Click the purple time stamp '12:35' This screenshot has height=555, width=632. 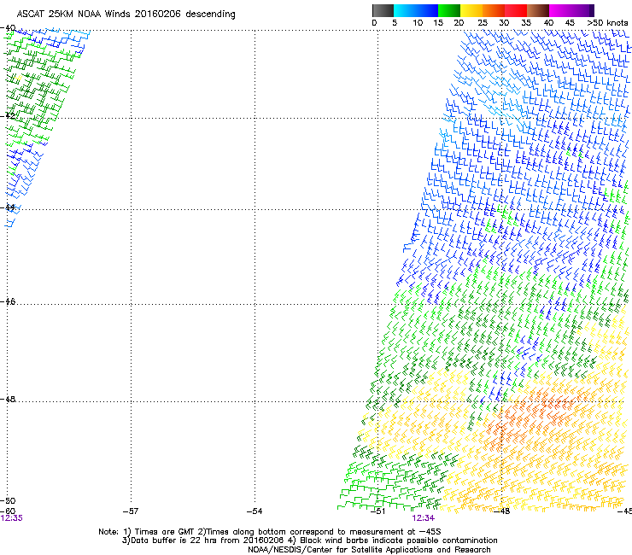[12, 518]
